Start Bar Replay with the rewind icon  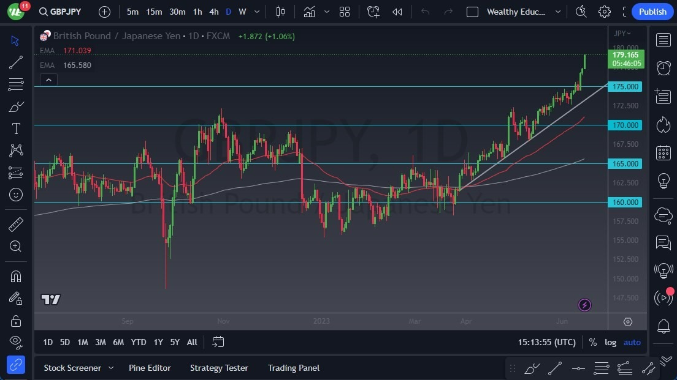pos(396,11)
